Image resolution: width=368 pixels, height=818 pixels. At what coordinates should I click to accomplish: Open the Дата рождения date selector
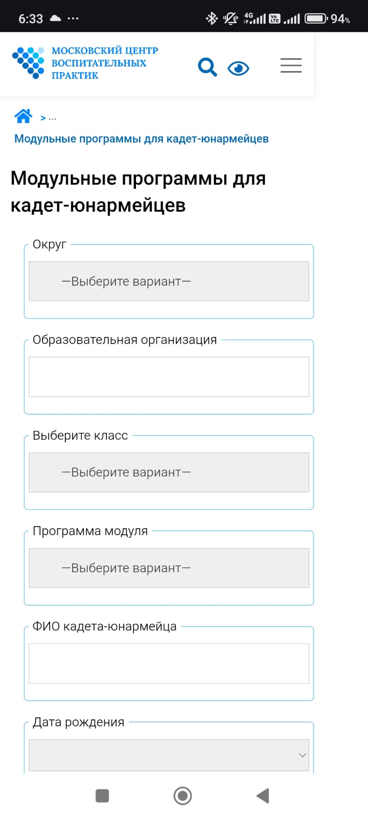point(169,755)
